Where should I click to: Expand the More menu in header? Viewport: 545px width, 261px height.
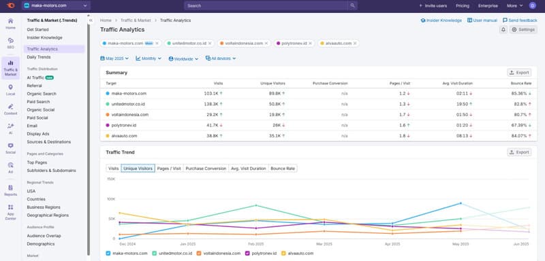(514, 5)
